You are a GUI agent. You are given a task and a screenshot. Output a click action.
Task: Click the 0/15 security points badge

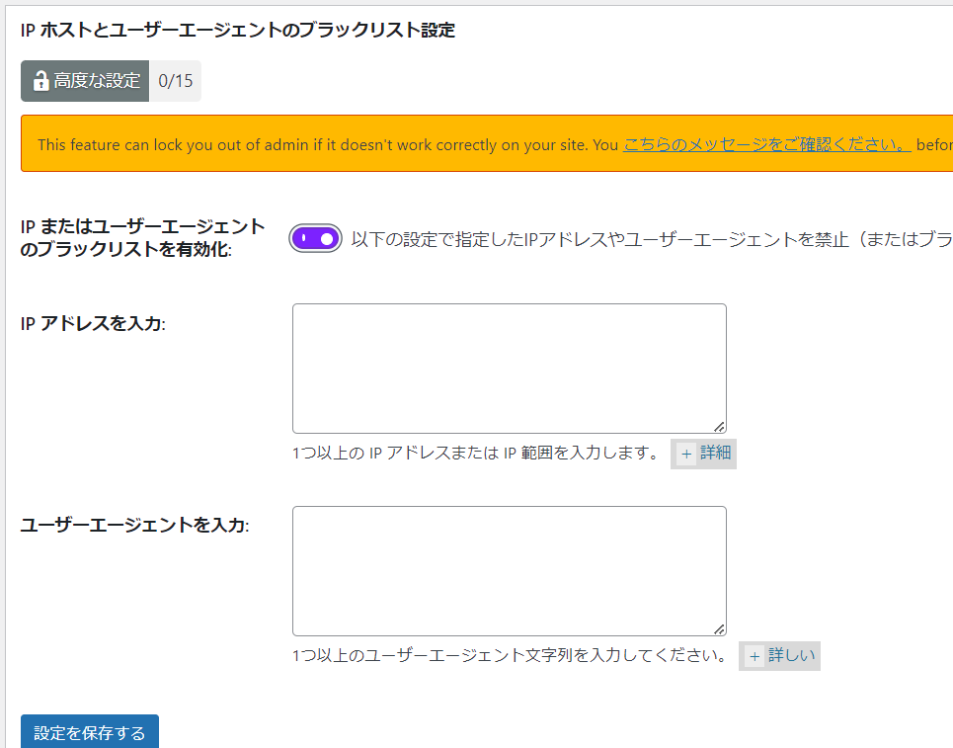(175, 81)
